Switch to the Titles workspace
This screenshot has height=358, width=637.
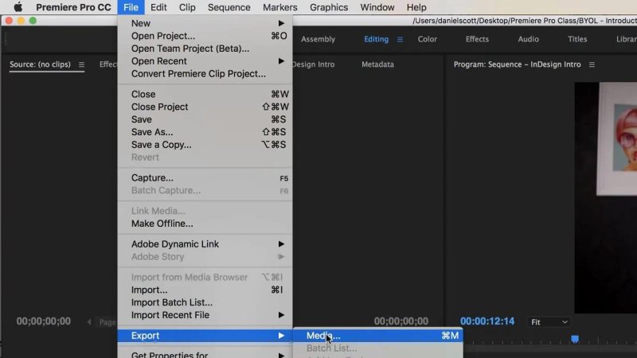[577, 39]
